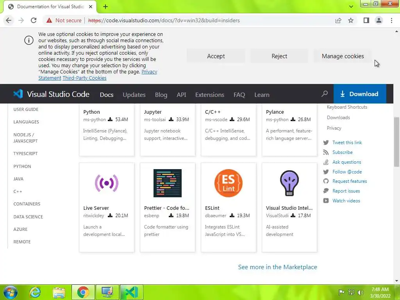Screen dimensions: 400x300
Task: Click the blue Download button
Action: (360, 94)
